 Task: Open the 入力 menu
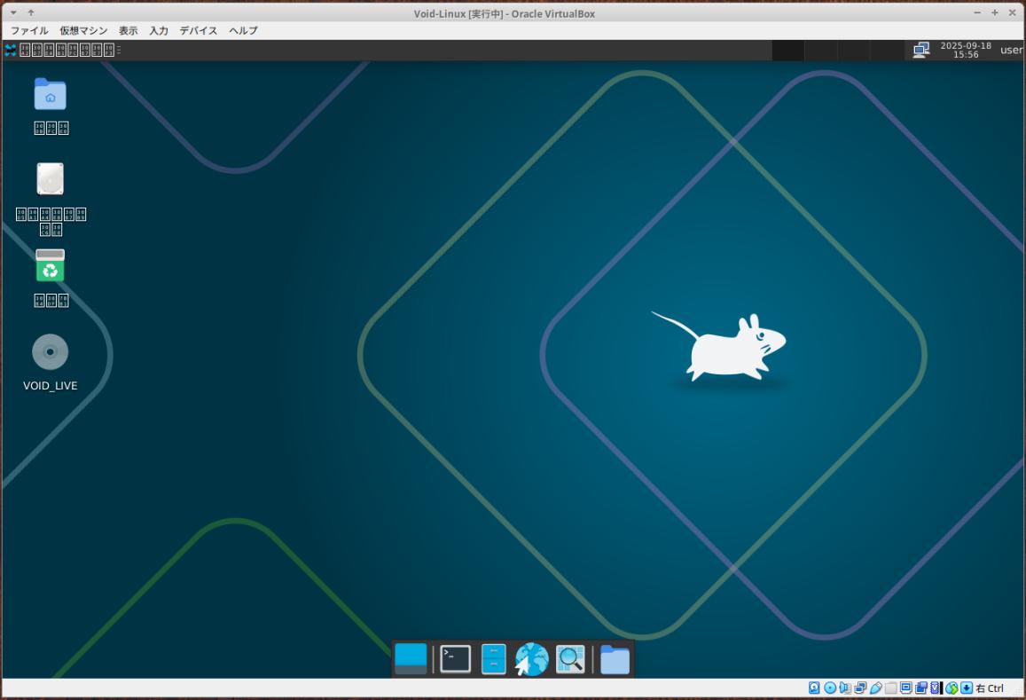pos(159,31)
